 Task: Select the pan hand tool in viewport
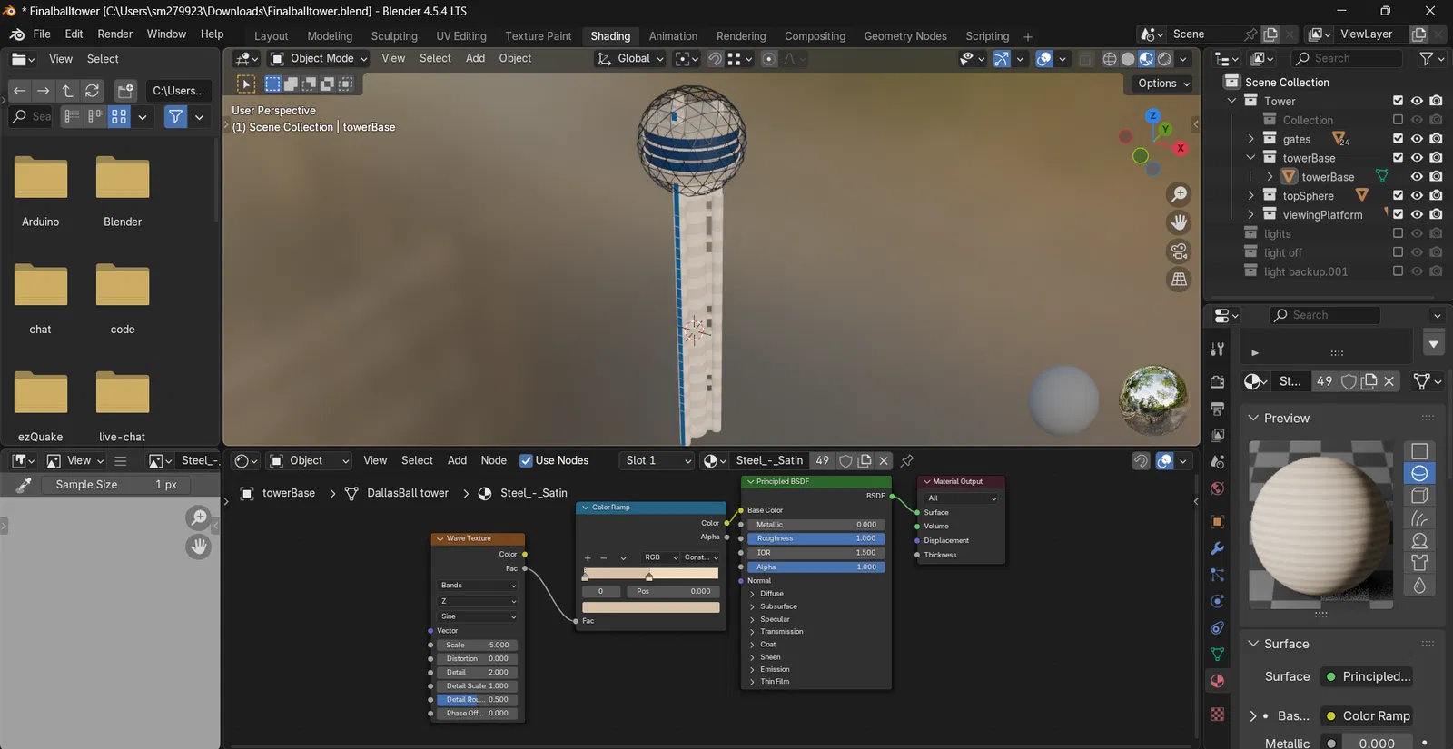1179,222
